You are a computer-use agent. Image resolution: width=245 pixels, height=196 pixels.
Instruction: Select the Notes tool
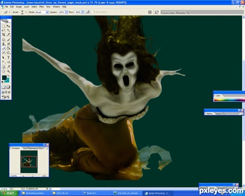click(3, 67)
